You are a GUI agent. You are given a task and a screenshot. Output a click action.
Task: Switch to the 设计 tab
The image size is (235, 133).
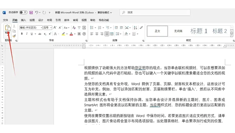tap(41, 20)
